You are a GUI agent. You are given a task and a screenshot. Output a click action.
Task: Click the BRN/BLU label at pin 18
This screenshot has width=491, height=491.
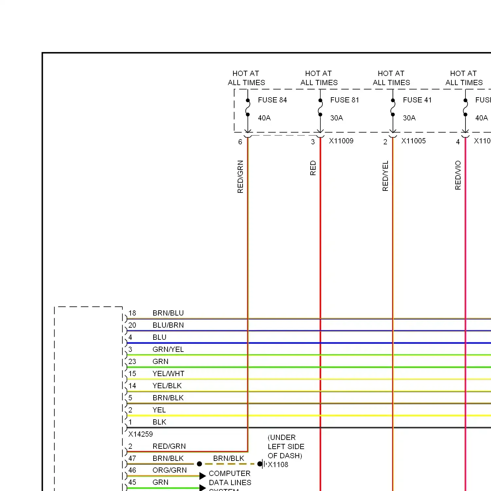168,313
